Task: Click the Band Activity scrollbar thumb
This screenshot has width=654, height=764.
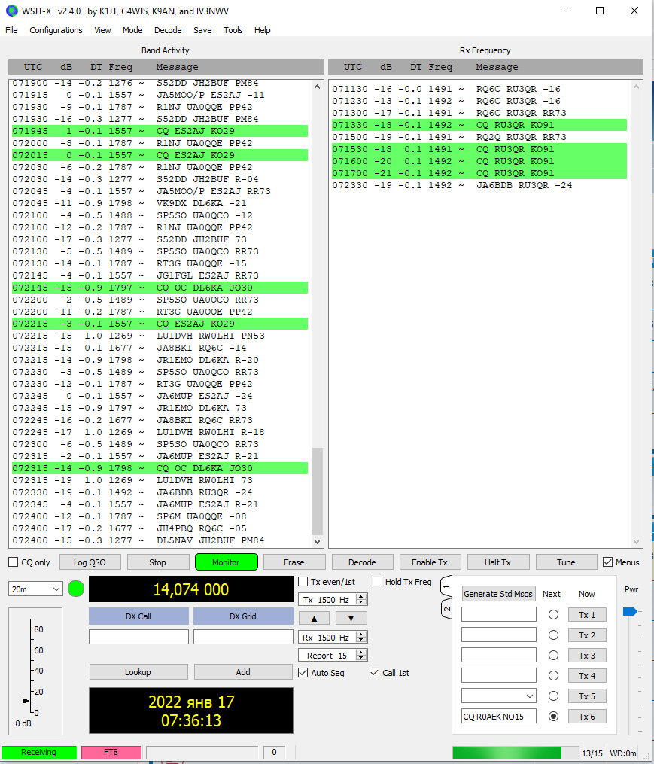Action: point(318,491)
